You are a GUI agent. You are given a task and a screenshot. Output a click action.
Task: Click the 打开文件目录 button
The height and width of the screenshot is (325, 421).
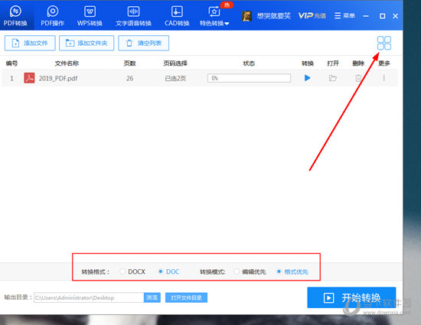(x=186, y=297)
